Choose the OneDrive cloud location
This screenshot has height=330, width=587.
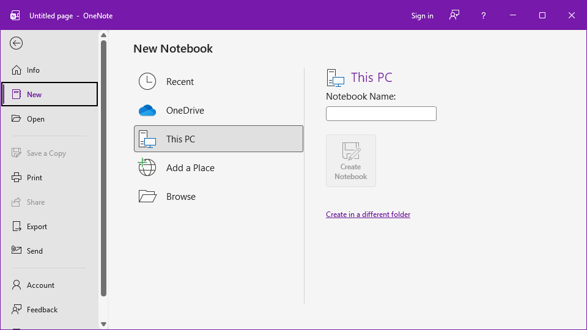click(x=219, y=111)
